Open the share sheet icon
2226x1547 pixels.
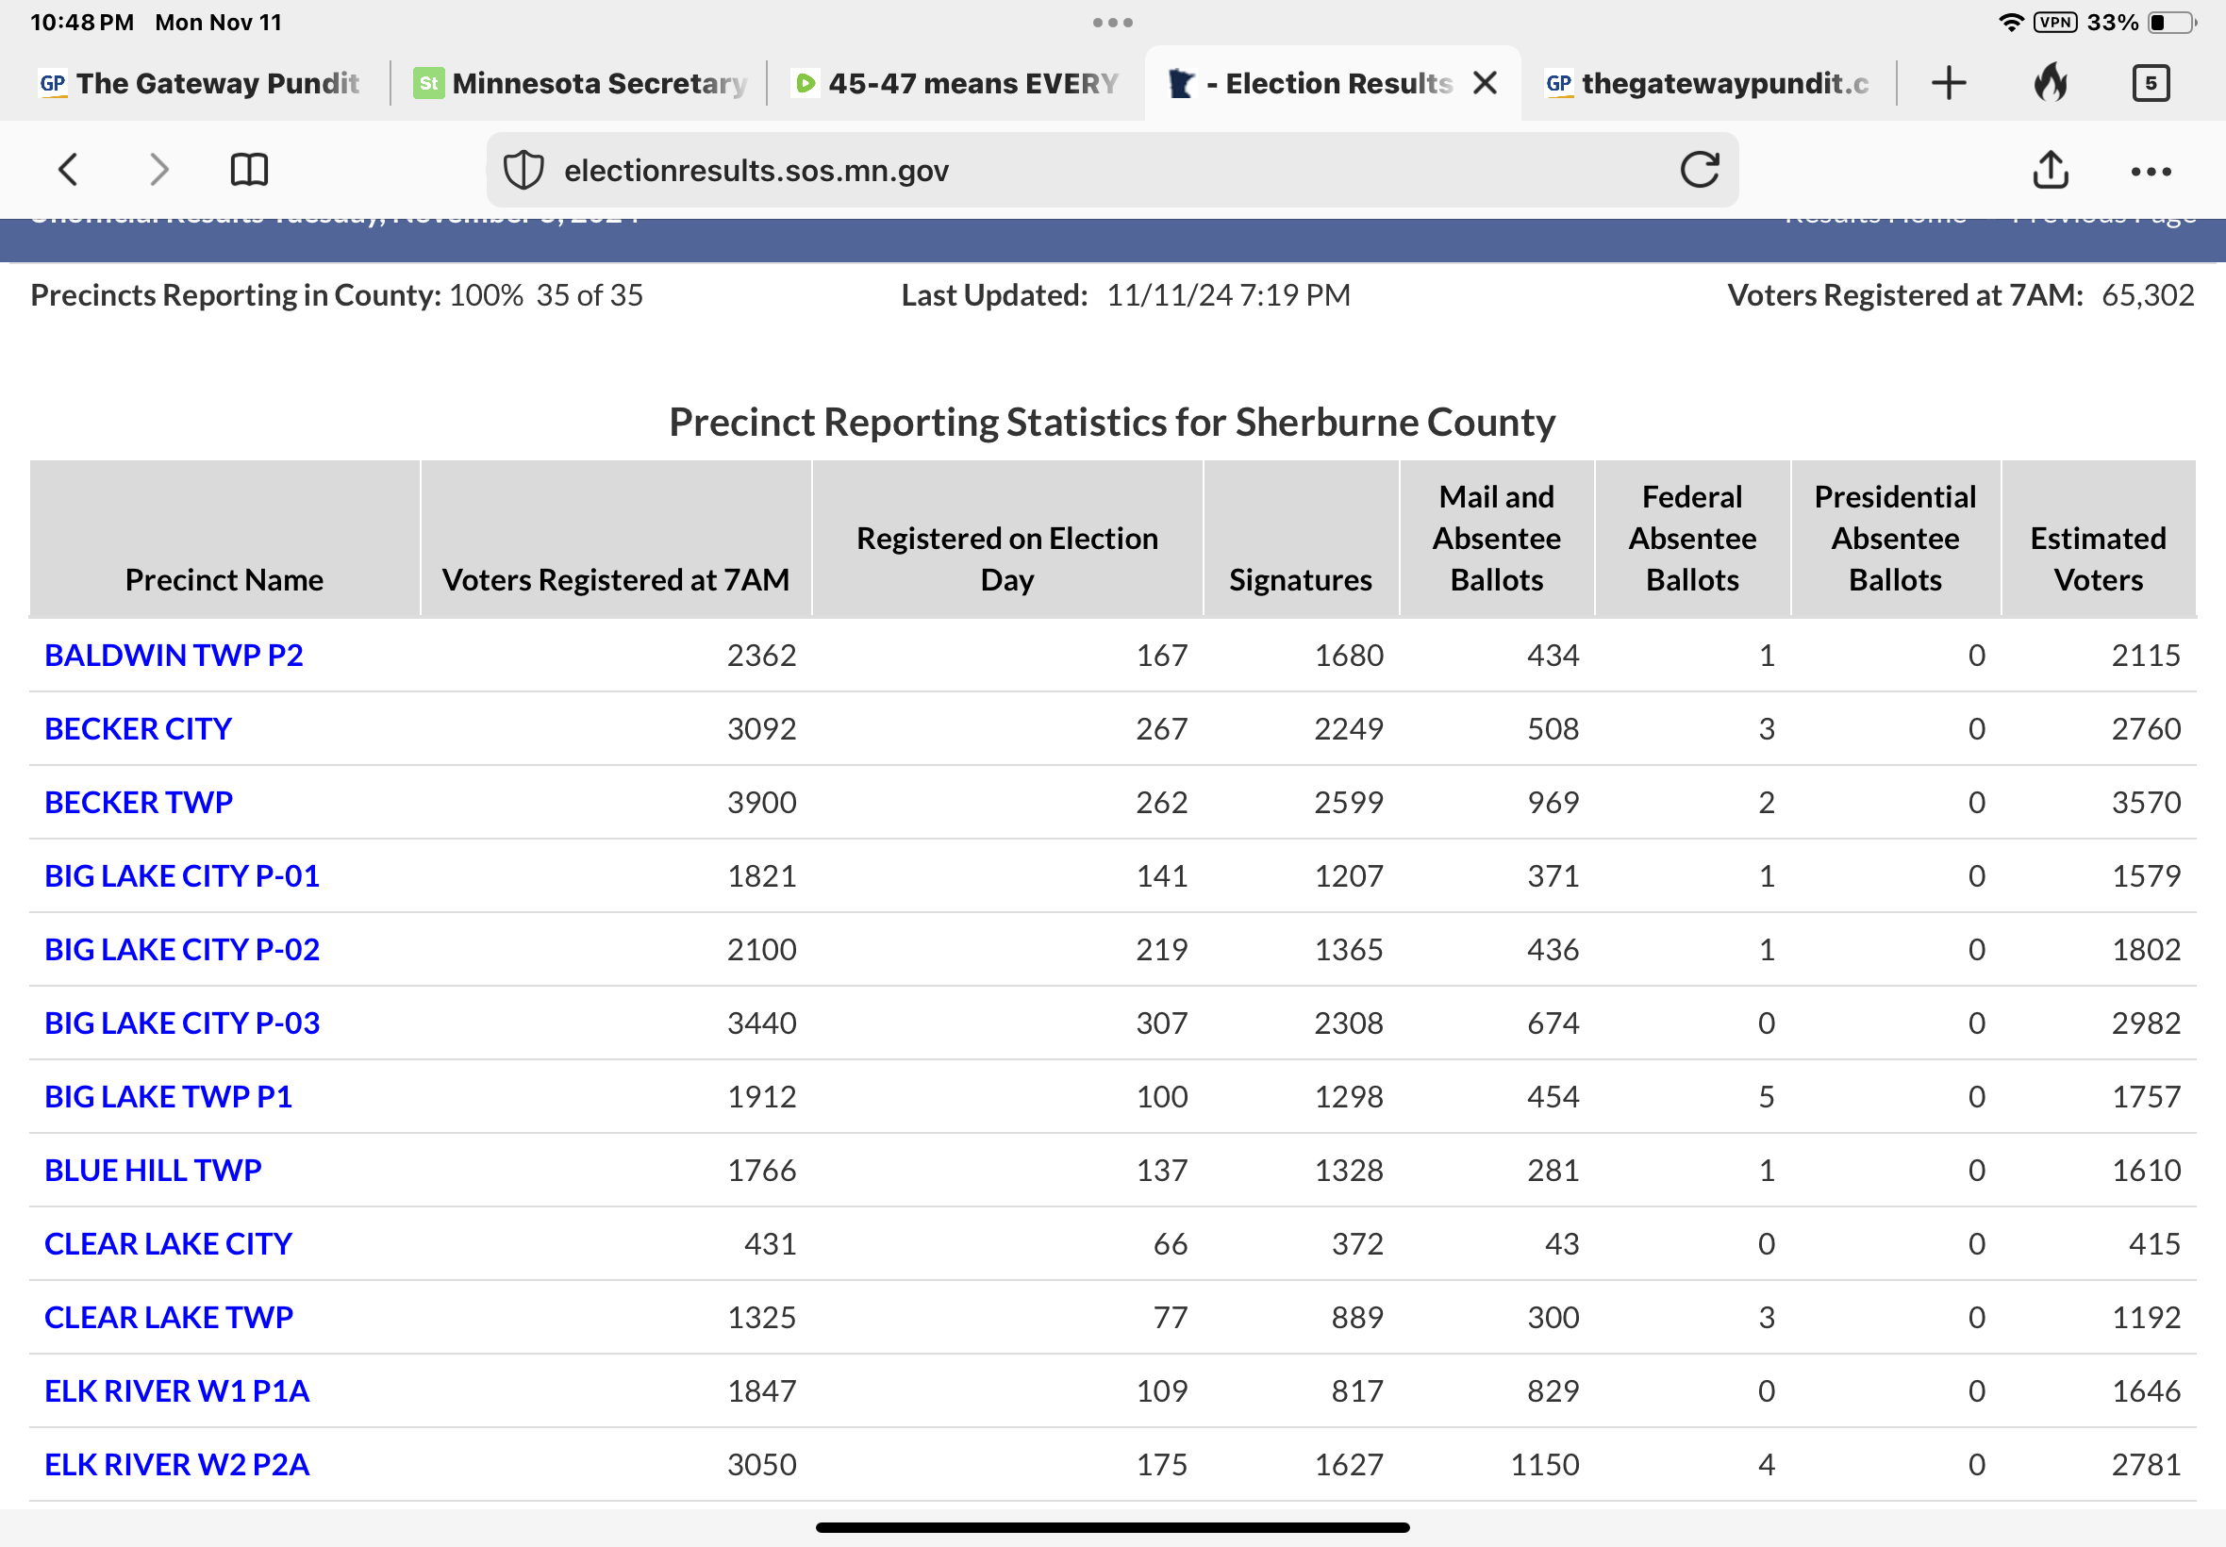tap(2050, 170)
